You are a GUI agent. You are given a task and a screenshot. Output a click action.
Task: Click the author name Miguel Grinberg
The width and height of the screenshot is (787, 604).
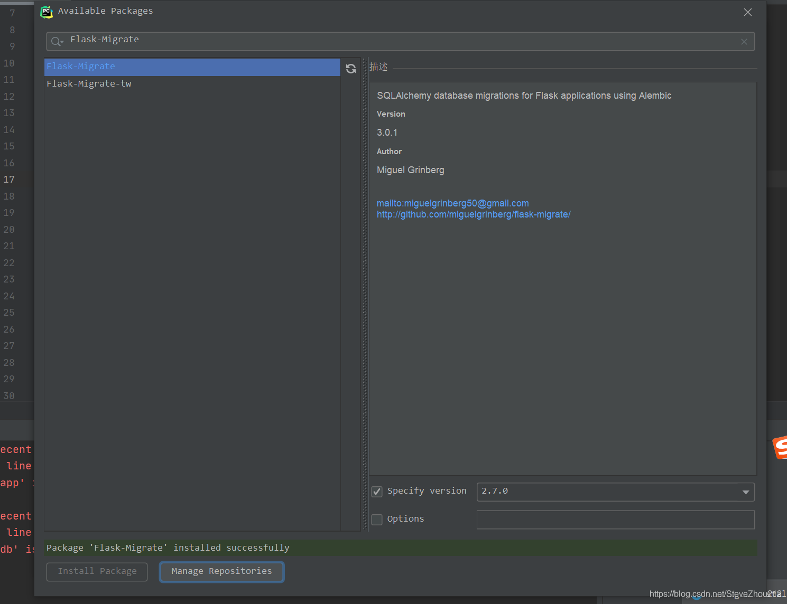(x=411, y=170)
